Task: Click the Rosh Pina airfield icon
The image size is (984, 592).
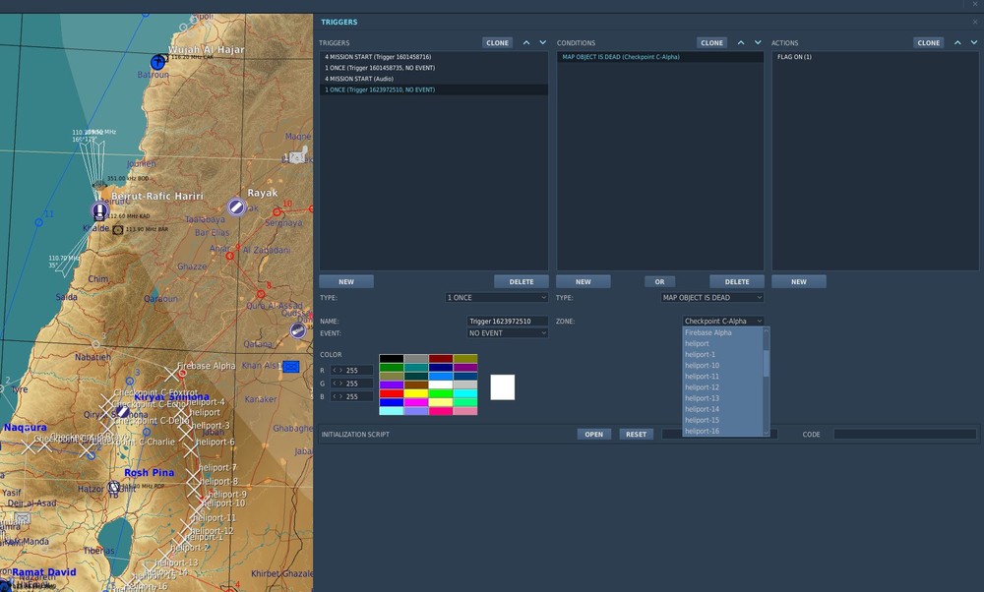Action: 114,487
